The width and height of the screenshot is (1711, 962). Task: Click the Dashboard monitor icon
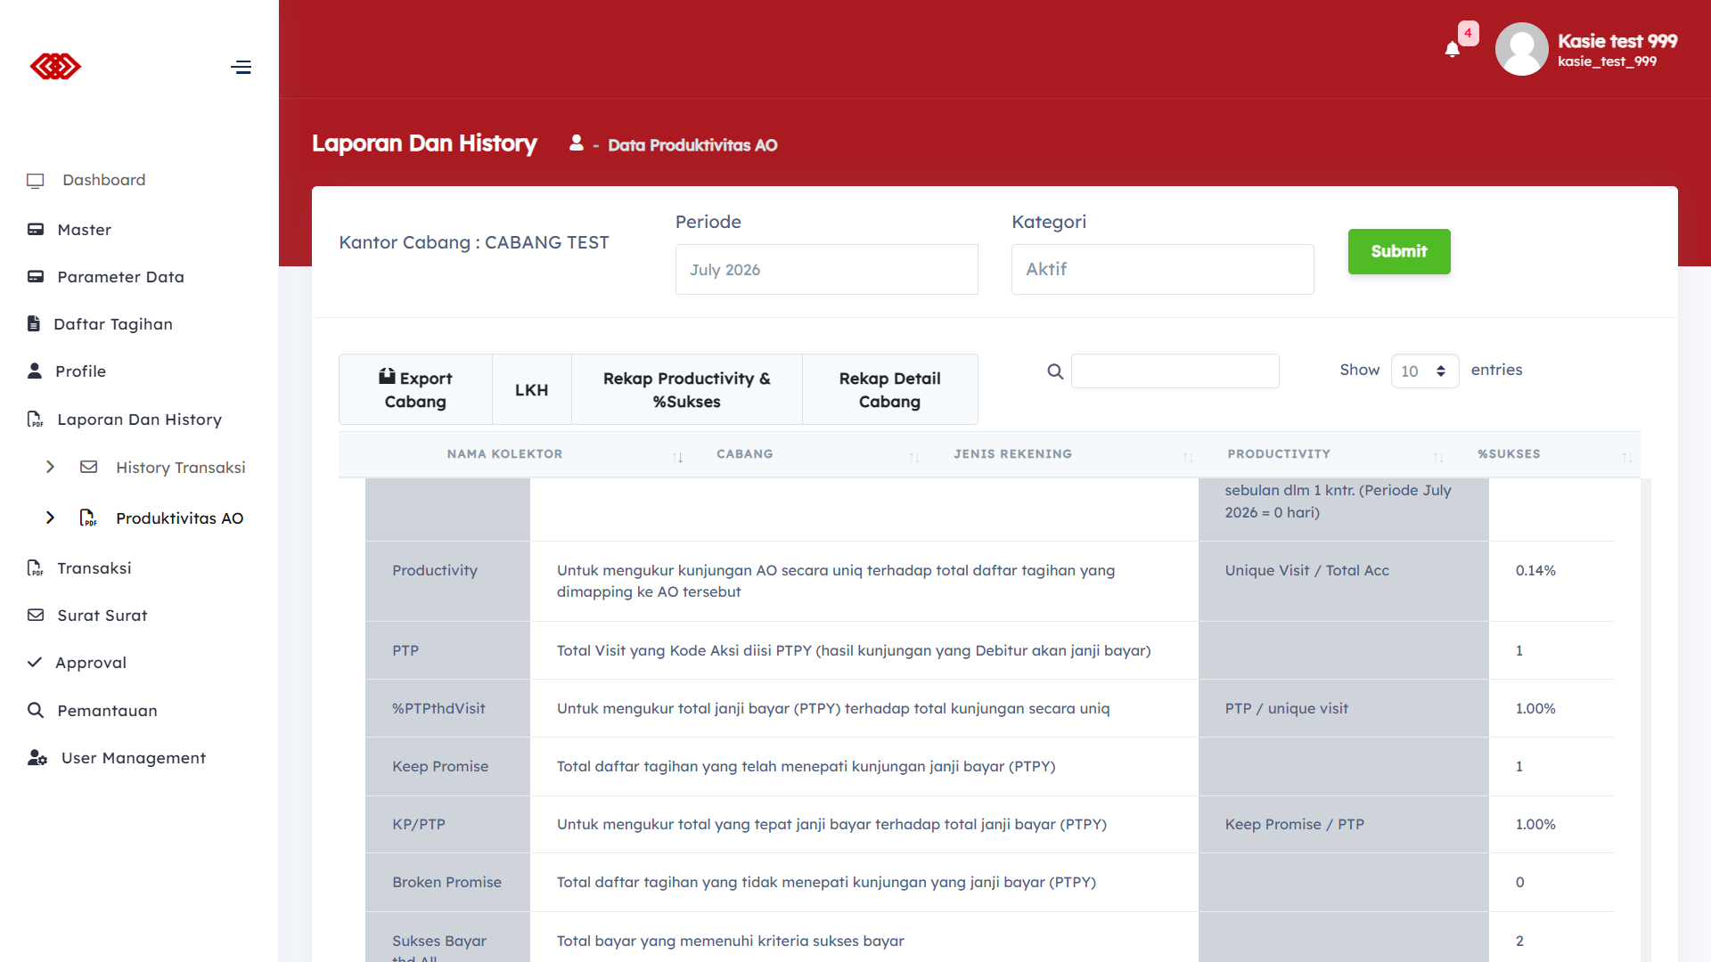36,181
